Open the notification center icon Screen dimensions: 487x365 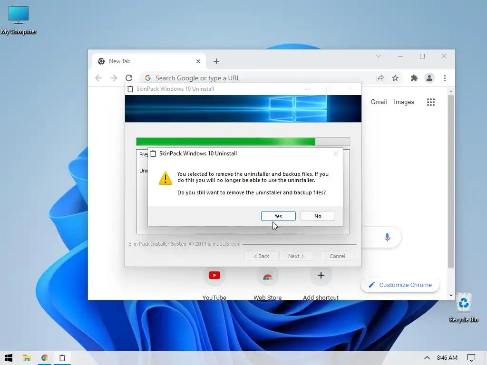(471, 358)
